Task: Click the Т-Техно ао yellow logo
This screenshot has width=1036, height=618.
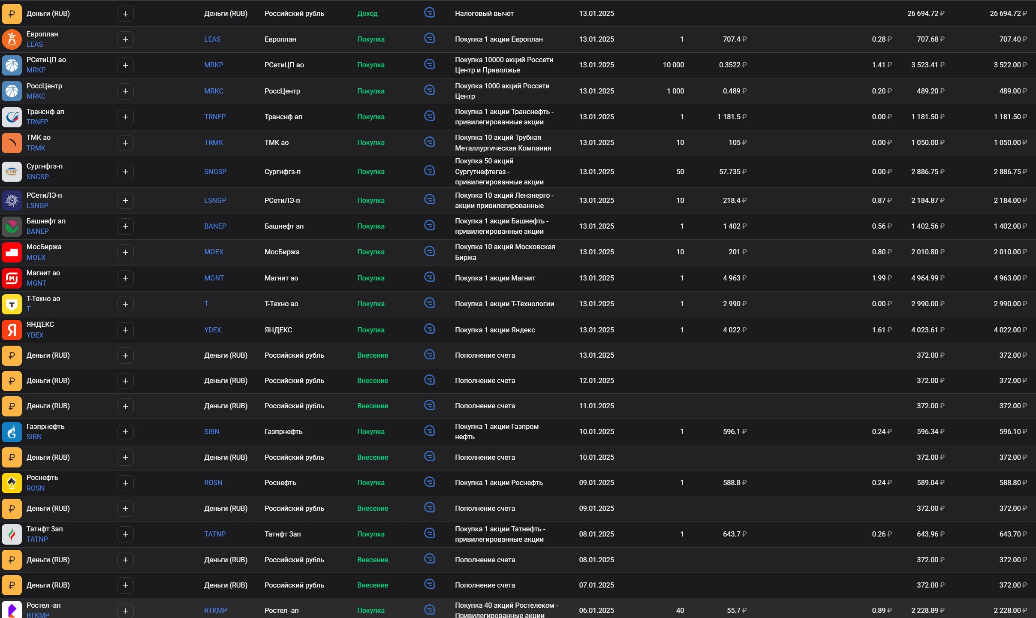Action: coord(12,304)
